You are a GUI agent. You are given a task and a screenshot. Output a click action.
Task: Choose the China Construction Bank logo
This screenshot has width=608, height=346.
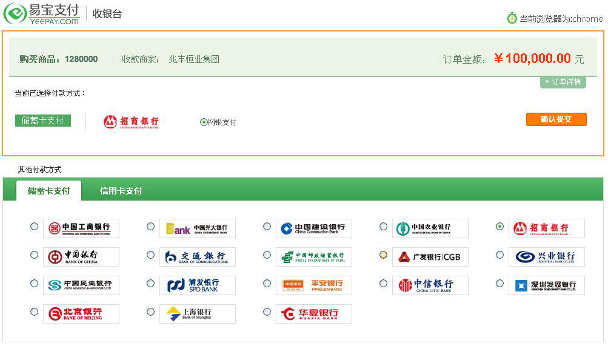tap(313, 228)
